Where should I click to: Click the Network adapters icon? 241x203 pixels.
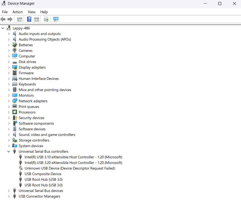click(14, 101)
